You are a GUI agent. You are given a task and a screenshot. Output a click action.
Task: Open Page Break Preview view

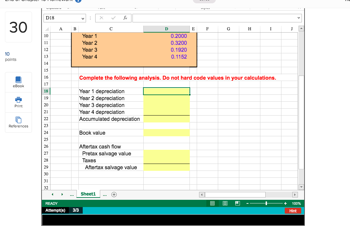(x=238, y=203)
